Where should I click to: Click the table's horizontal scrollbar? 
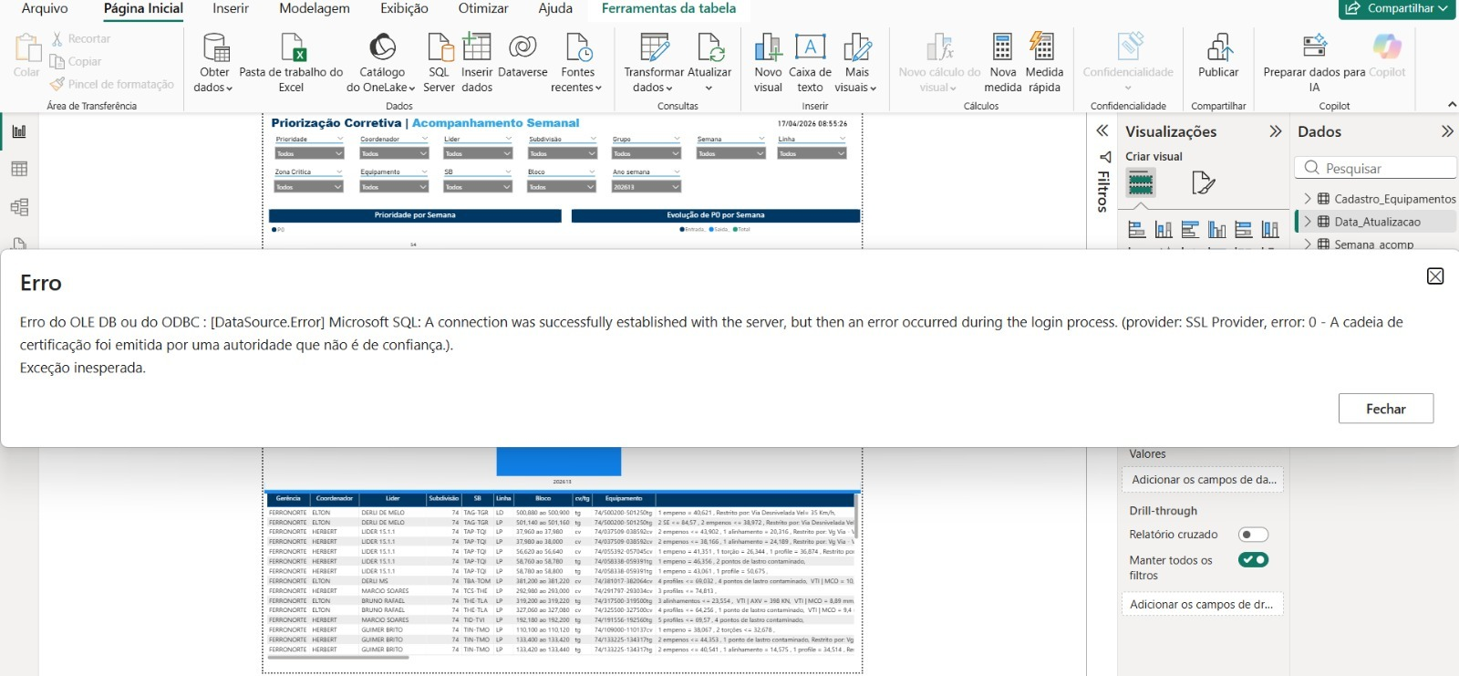339,657
